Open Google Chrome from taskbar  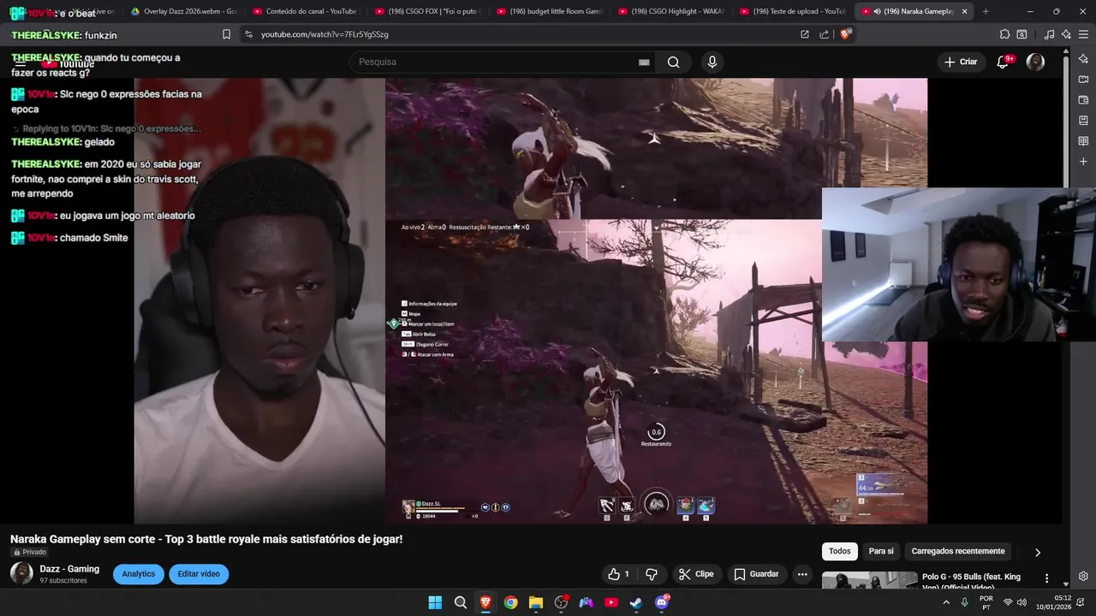point(510,602)
